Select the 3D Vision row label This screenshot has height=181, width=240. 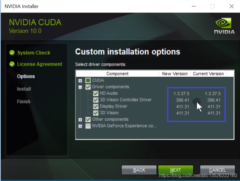click(x=109, y=113)
